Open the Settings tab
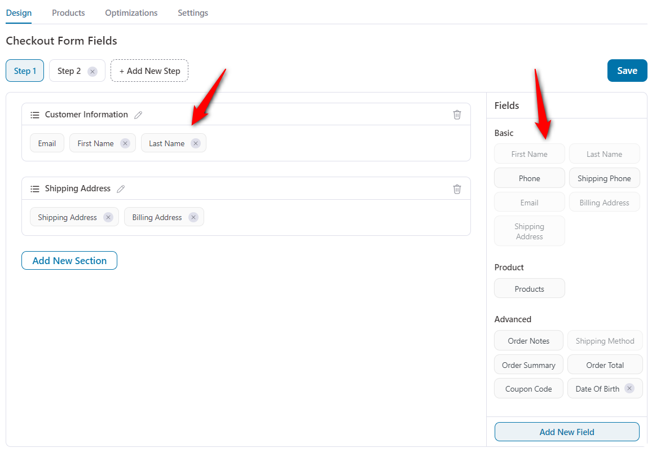The height and width of the screenshot is (452, 652). coord(193,12)
